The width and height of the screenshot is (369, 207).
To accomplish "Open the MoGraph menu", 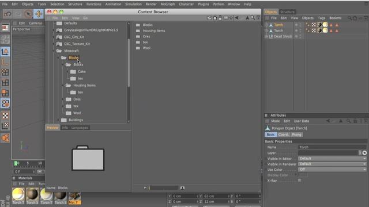I will pos(168,4).
